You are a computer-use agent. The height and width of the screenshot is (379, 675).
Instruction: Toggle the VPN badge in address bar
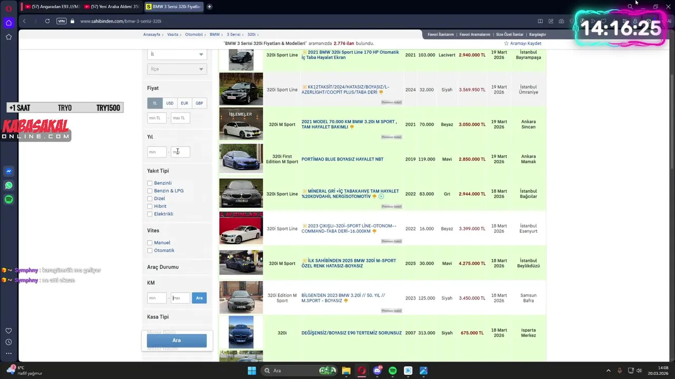coord(61,21)
